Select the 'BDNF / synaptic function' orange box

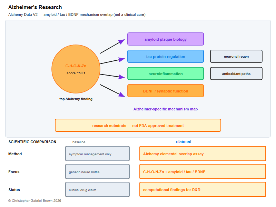tap(166, 91)
